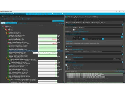Collapse the Credentials section
Viewport: 125px width, 94px height.
(66, 47)
